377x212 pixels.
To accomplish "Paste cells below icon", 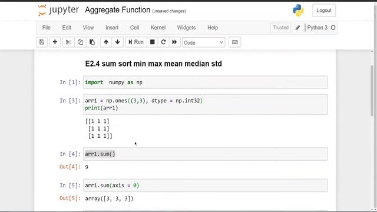I will 92,42.
